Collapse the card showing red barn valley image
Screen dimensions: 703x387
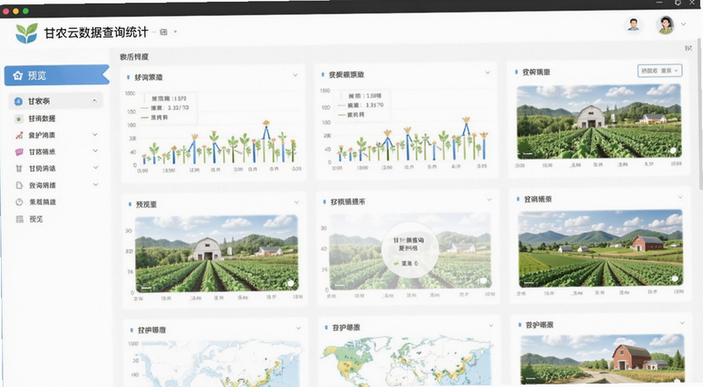(x=680, y=197)
